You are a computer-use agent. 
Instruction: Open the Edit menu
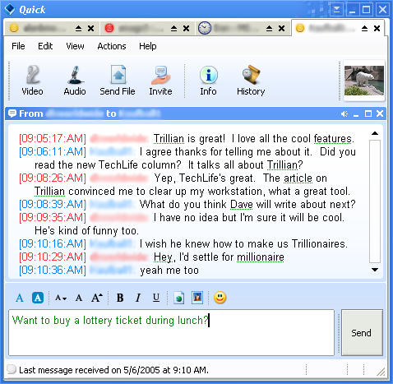click(45, 46)
